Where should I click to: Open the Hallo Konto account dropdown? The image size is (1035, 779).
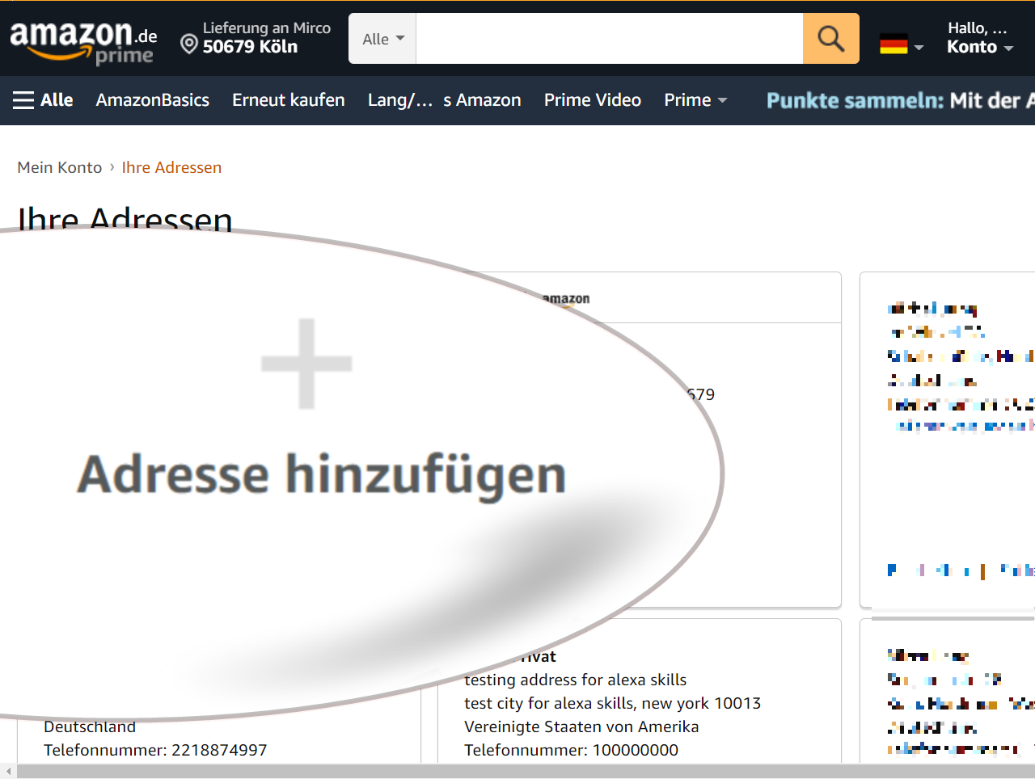979,38
